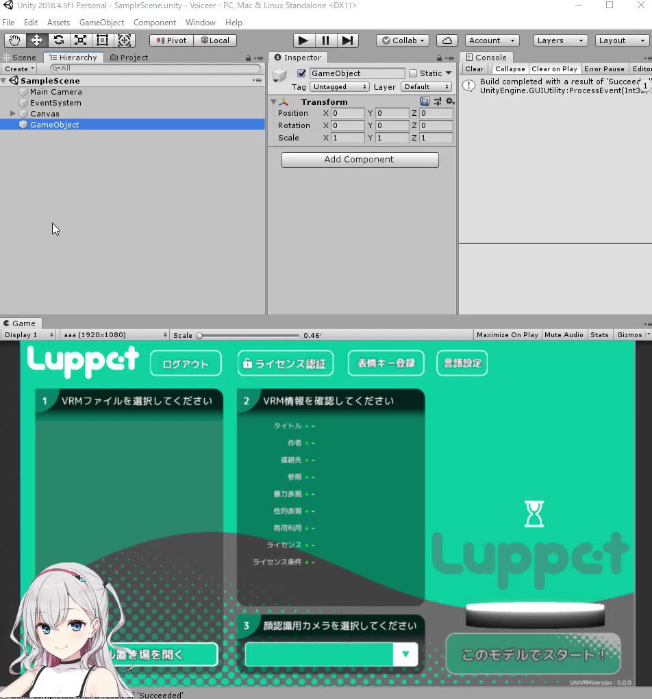This screenshot has height=699, width=652.
Task: Open the Tag dropdown
Action: point(339,87)
